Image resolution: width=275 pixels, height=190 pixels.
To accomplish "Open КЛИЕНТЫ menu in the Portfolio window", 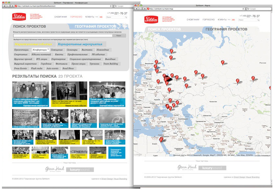I will tap(89, 17).
